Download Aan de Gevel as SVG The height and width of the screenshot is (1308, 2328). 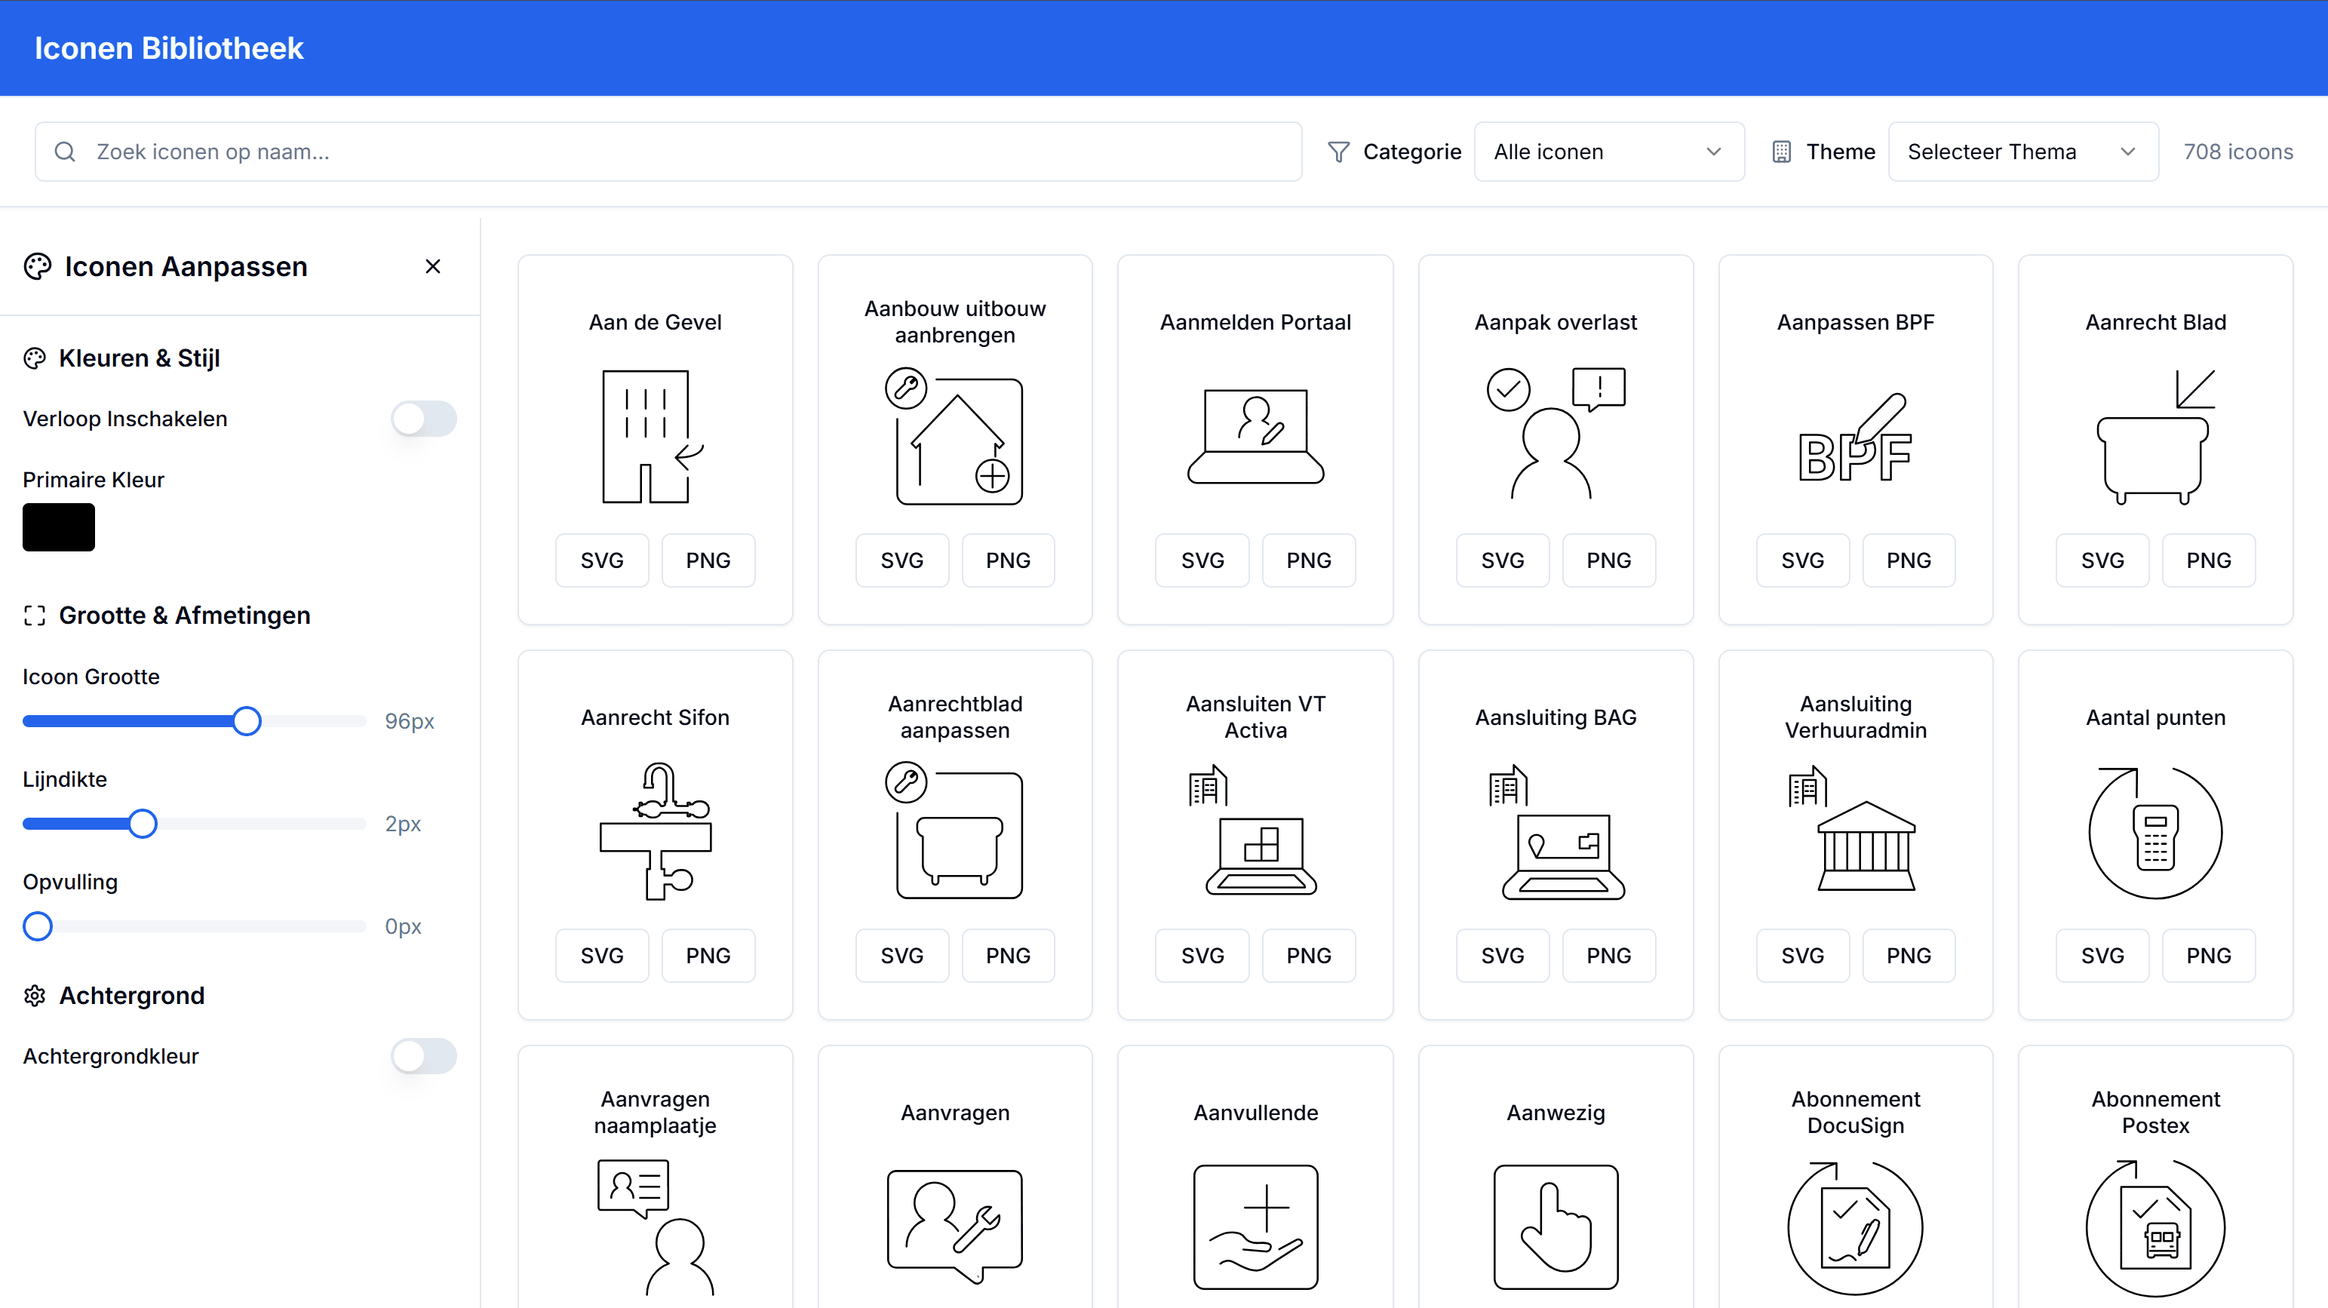click(x=602, y=560)
